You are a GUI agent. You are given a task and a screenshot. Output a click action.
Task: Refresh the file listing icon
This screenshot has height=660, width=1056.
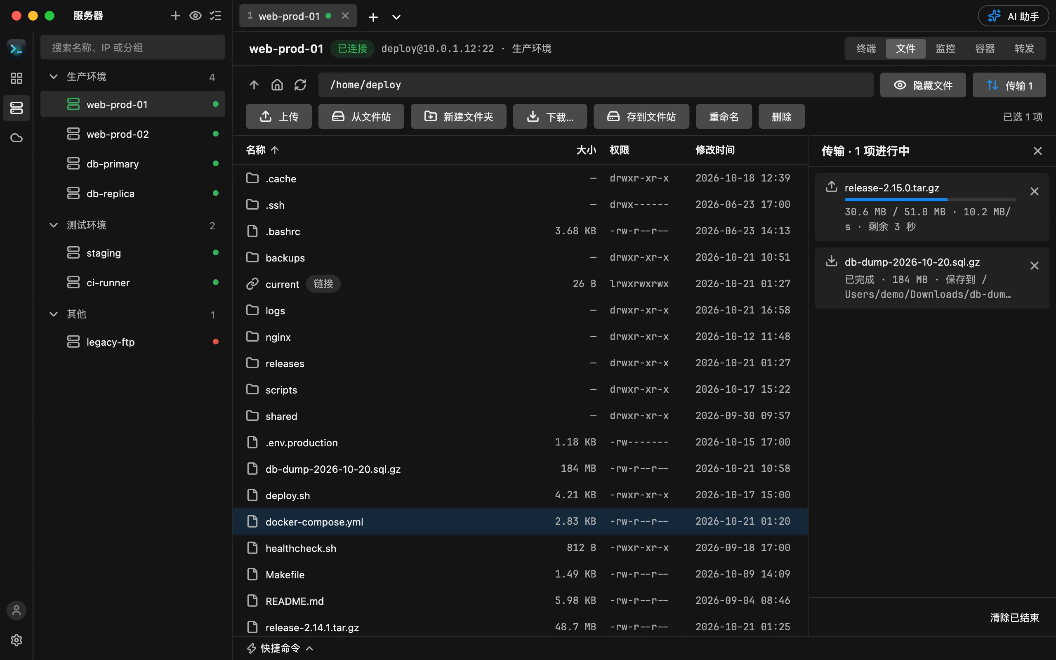point(300,85)
